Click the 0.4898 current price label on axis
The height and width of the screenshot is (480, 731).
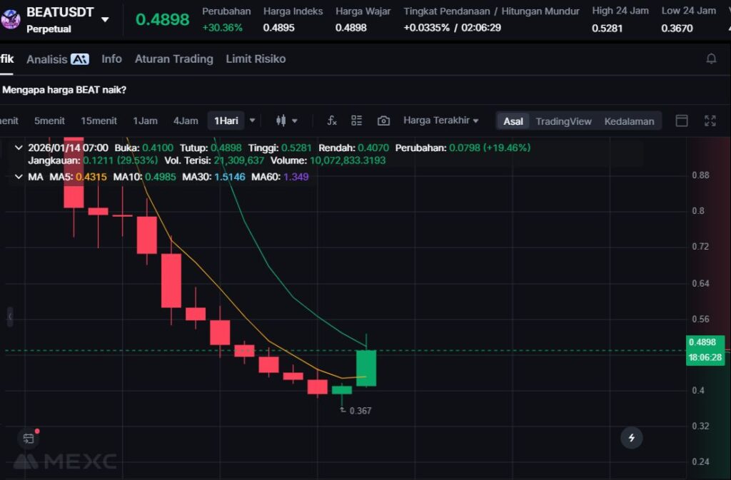click(705, 342)
